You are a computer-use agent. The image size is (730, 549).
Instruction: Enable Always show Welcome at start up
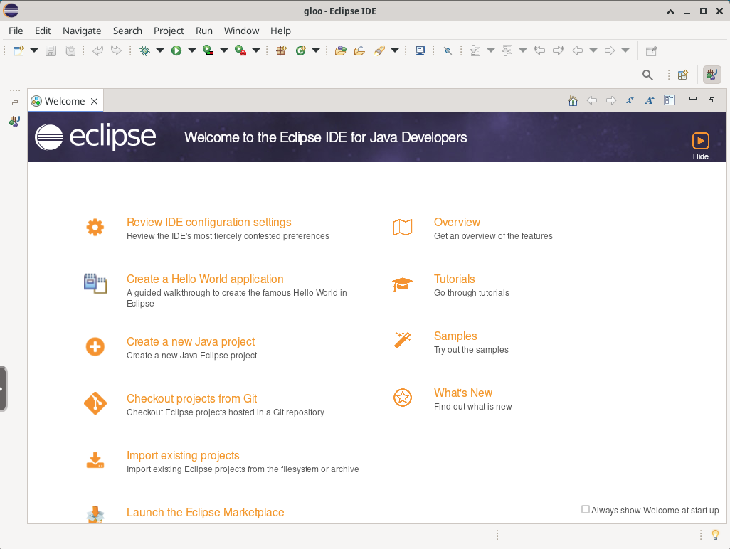click(586, 509)
